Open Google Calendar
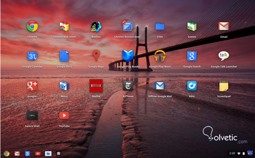This screenshot has height=158, width=255. (x=32, y=56)
